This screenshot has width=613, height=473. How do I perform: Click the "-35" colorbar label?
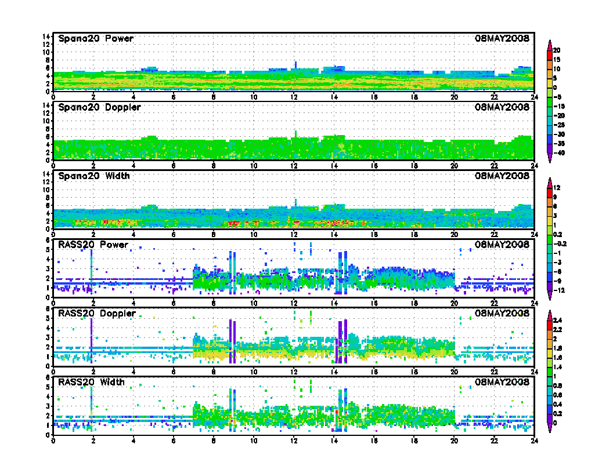point(558,144)
